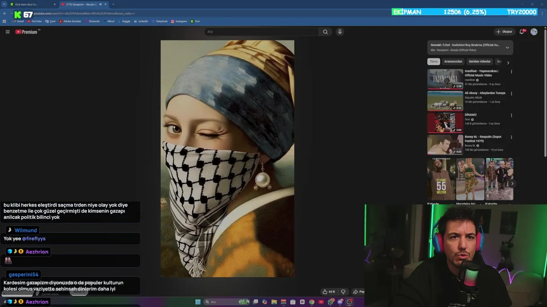Open Discord from the taskbar
This screenshot has width=547, height=307.
[x=340, y=302]
